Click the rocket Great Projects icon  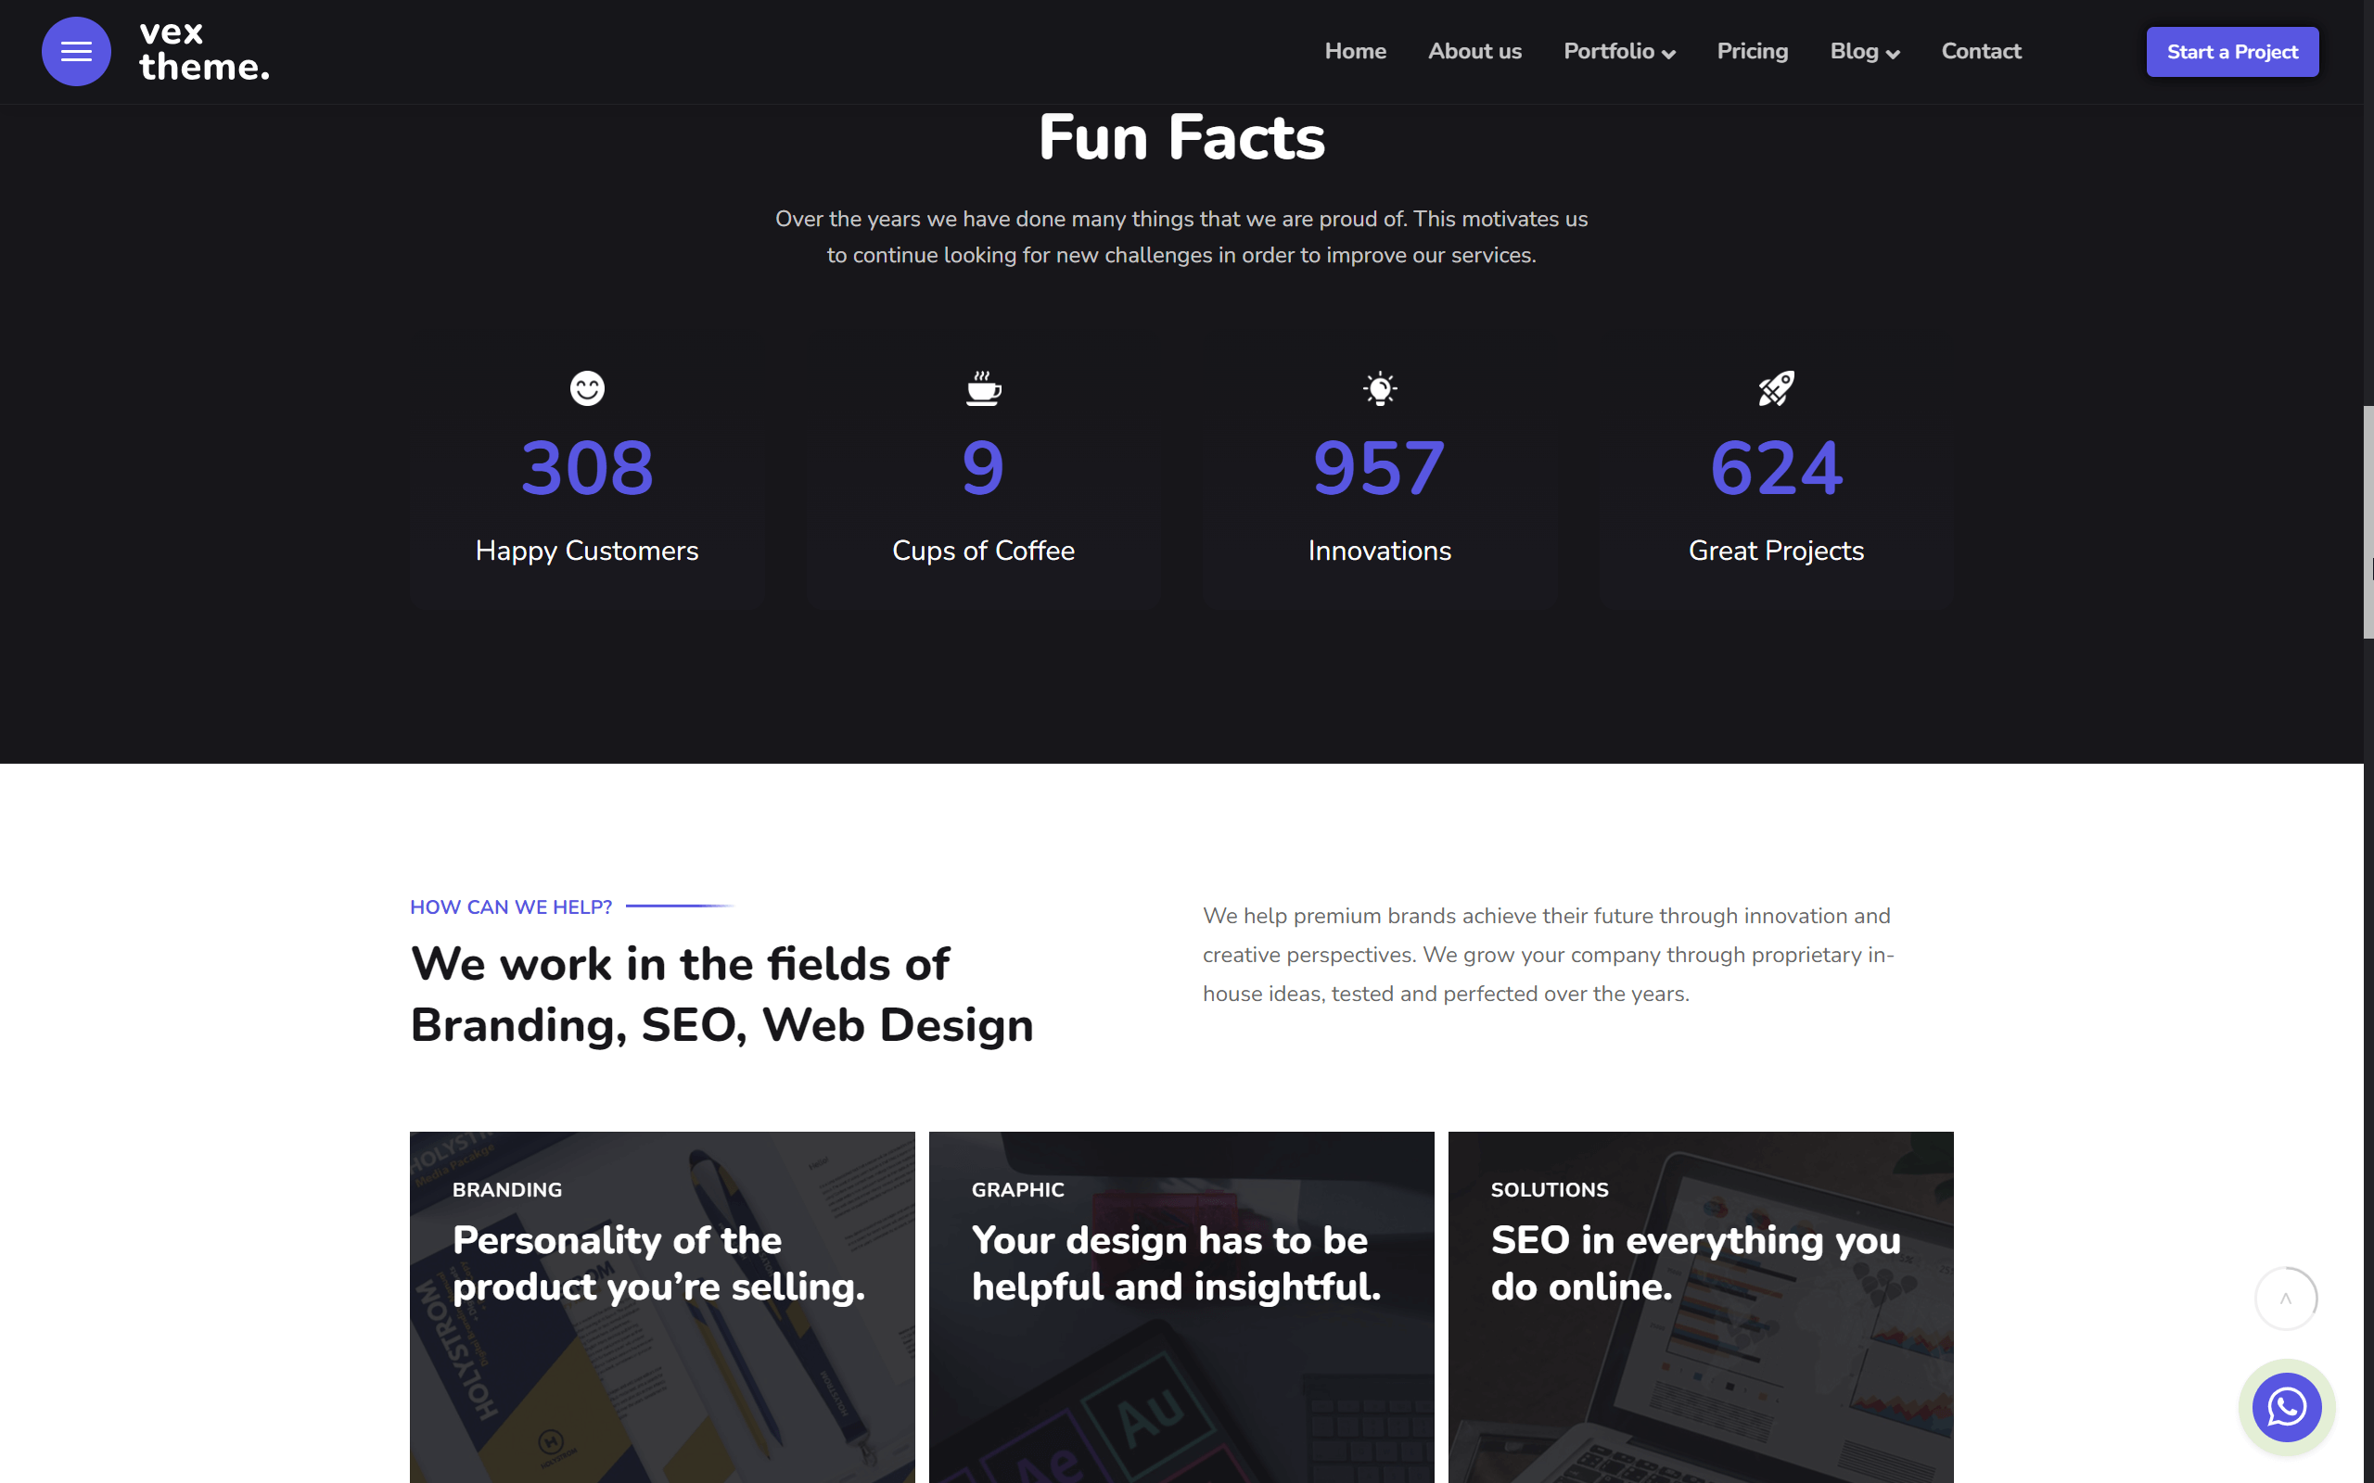[1776, 388]
